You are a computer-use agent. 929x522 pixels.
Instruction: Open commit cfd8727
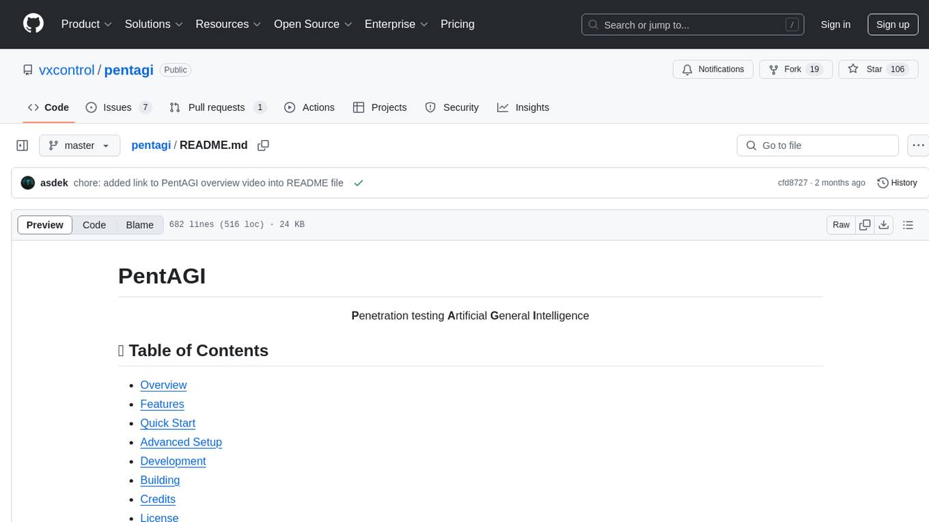click(792, 183)
